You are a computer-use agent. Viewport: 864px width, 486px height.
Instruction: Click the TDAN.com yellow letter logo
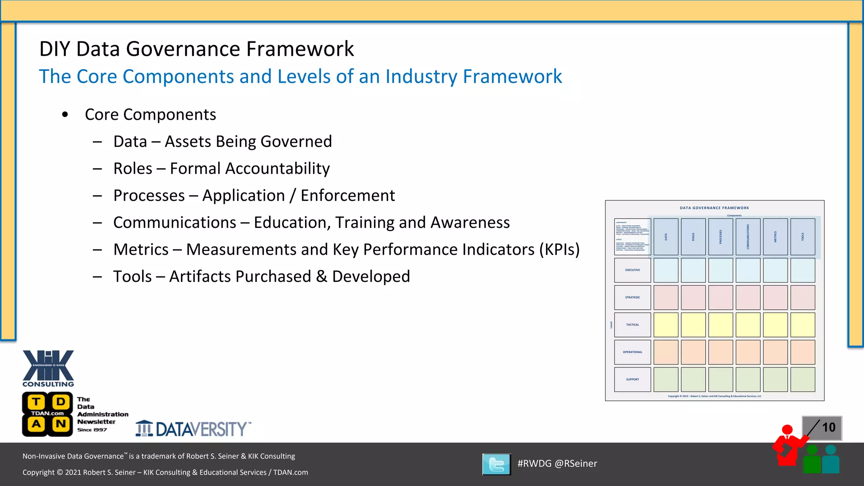tap(47, 414)
